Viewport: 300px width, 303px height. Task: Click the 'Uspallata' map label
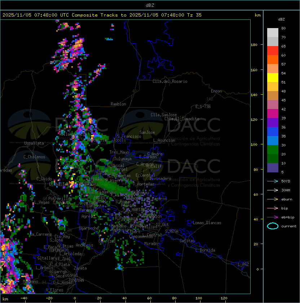pyautogui.click(x=34, y=143)
